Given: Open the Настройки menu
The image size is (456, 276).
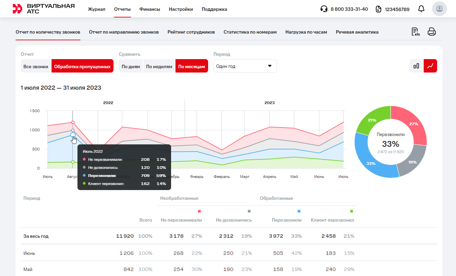Looking at the screenshot, I should click(x=181, y=9).
